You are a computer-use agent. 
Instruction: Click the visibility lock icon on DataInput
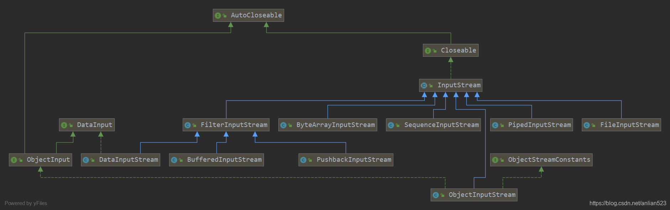pos(71,125)
